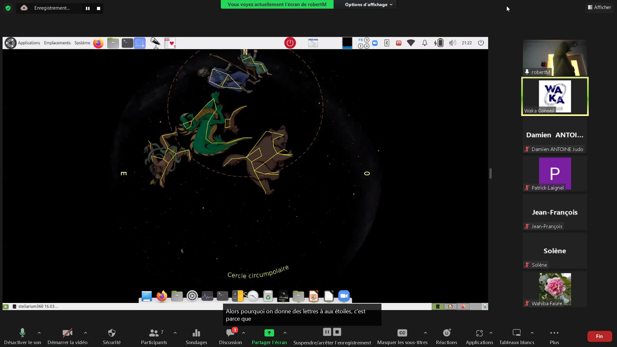The width and height of the screenshot is (617, 347).
Task: Pause recording in bottom toolbar
Action: [x=327, y=332]
